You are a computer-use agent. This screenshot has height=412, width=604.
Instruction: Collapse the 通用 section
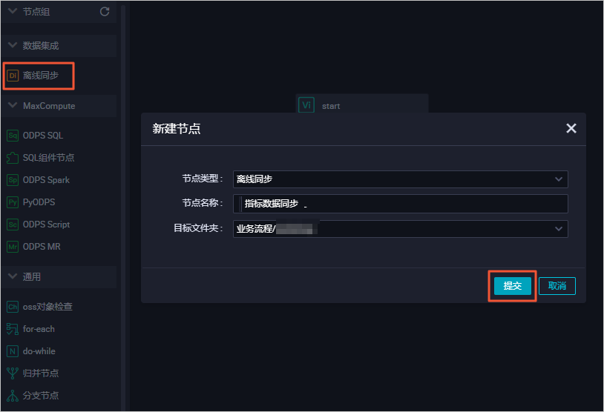coord(13,276)
